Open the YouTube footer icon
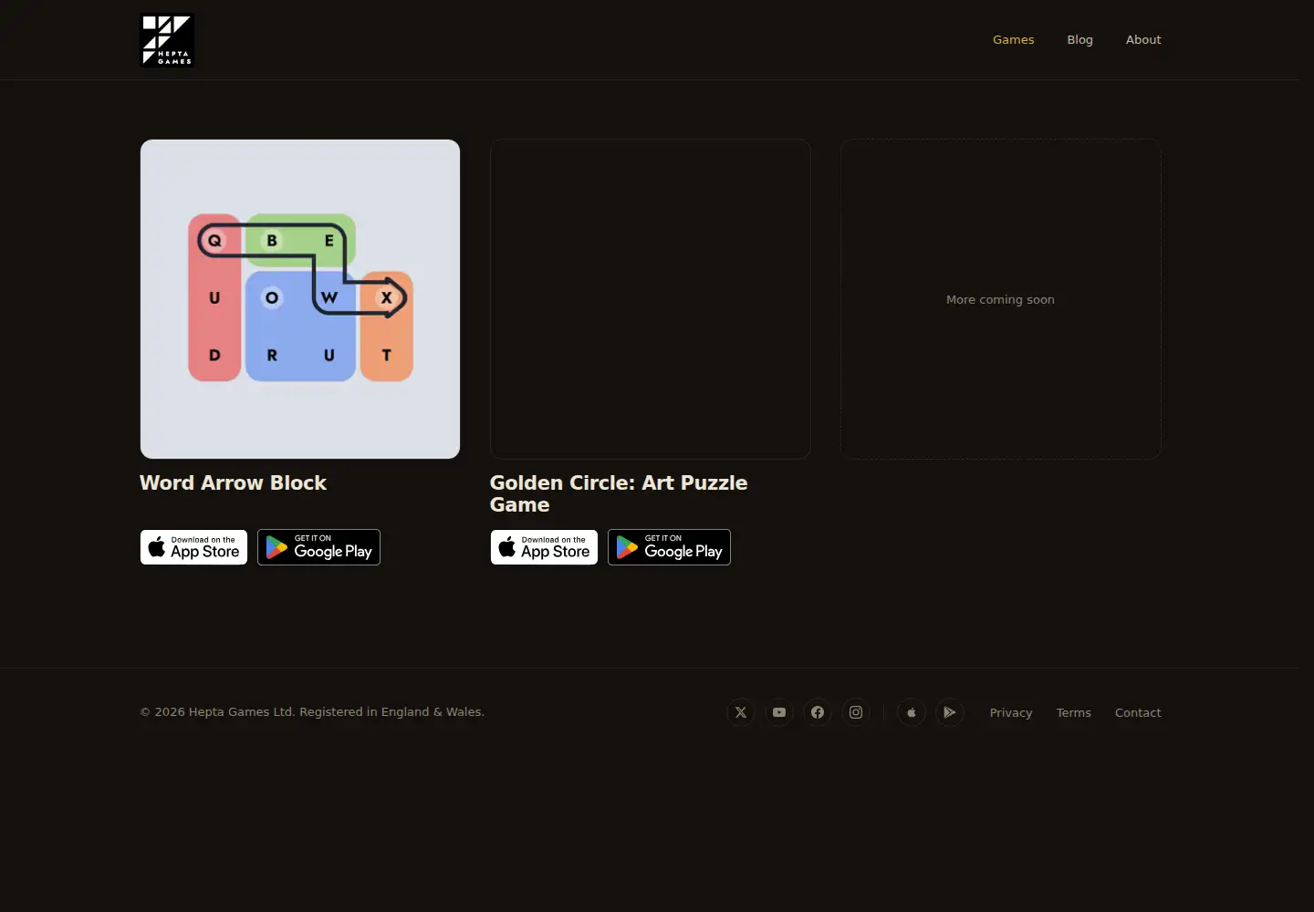The height and width of the screenshot is (912, 1314). coord(779,712)
